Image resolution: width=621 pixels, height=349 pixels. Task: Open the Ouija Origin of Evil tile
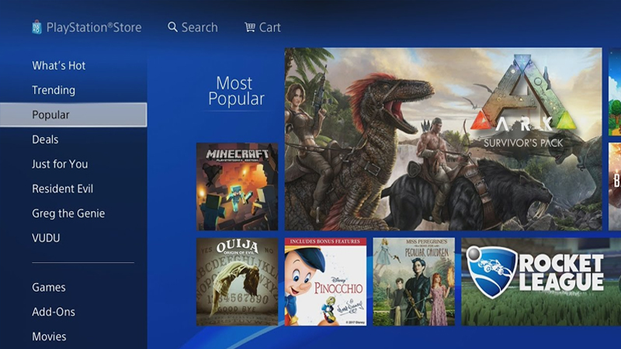(238, 282)
